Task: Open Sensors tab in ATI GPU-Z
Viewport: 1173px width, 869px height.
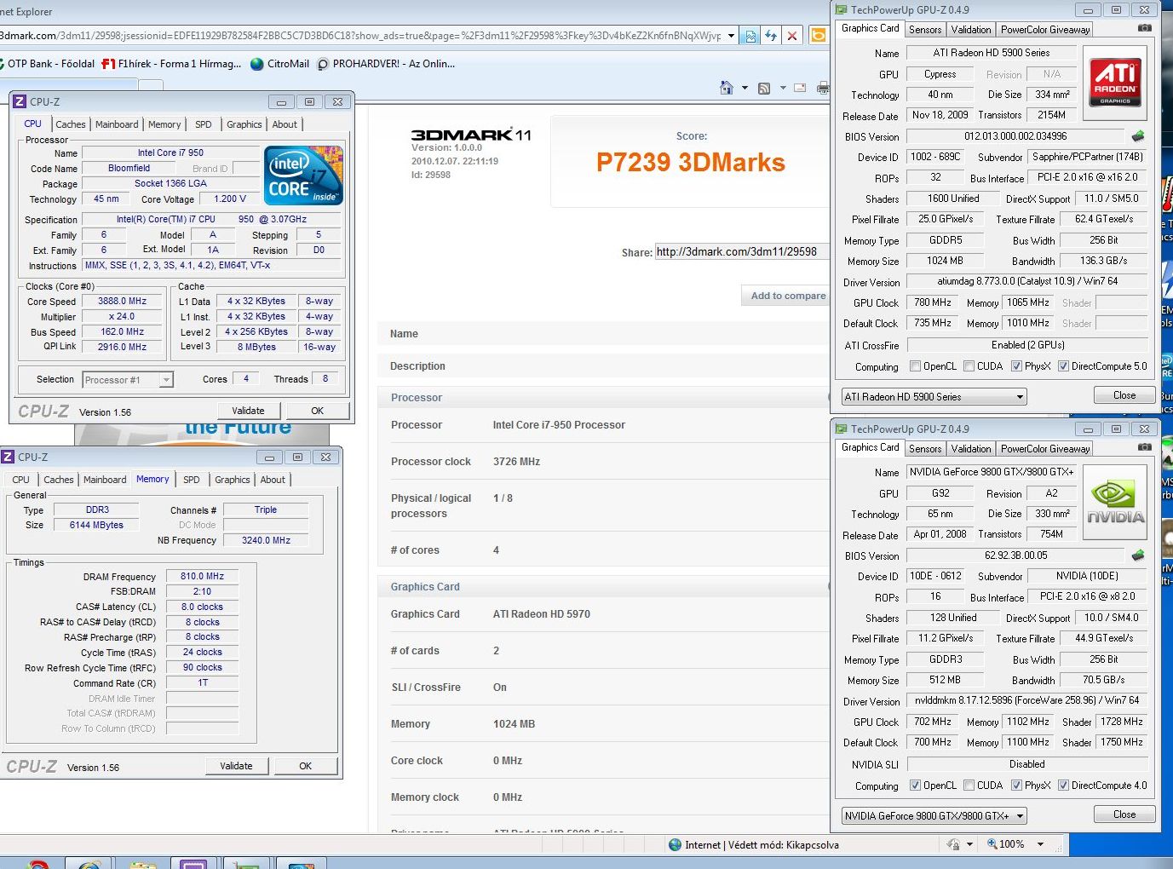Action: point(925,30)
